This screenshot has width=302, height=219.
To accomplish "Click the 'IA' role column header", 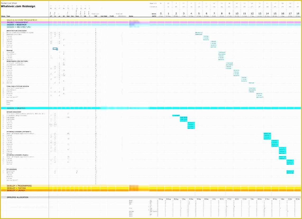I will 63,16.
